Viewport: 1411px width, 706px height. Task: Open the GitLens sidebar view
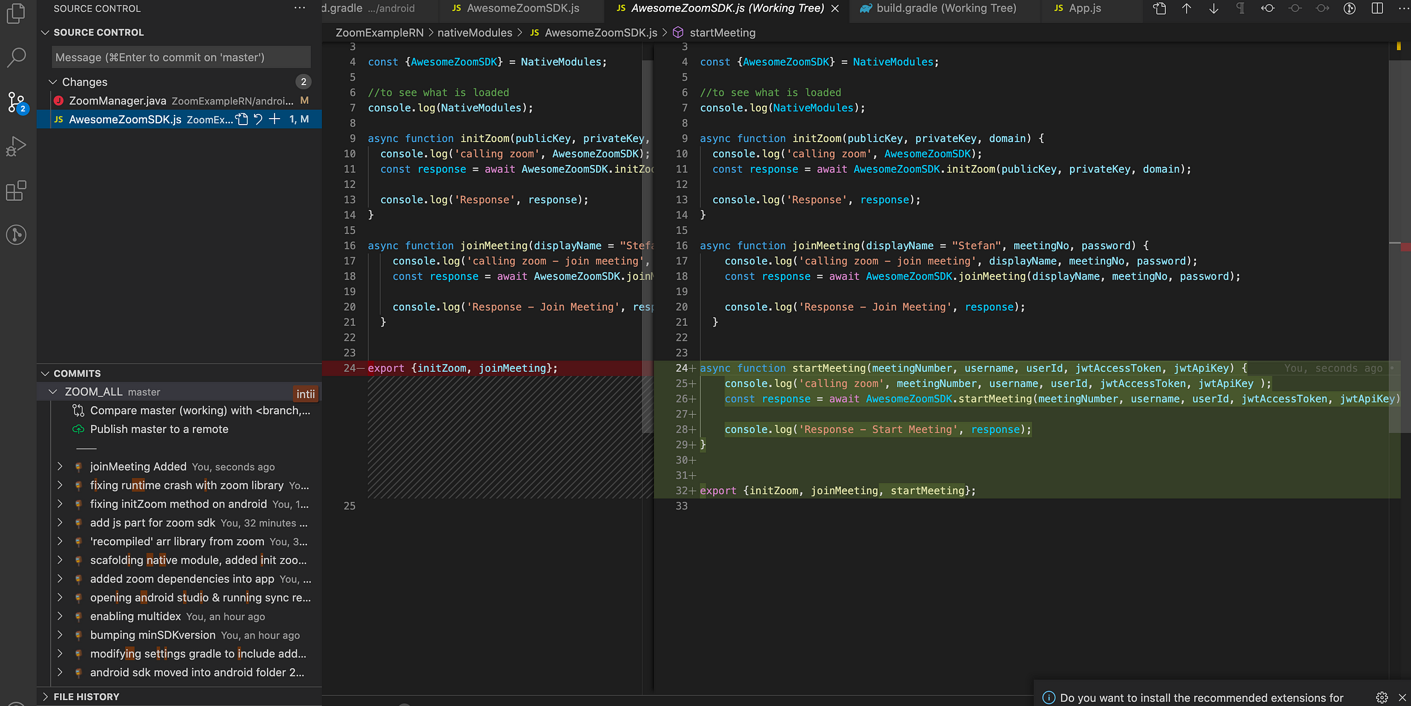[16, 235]
